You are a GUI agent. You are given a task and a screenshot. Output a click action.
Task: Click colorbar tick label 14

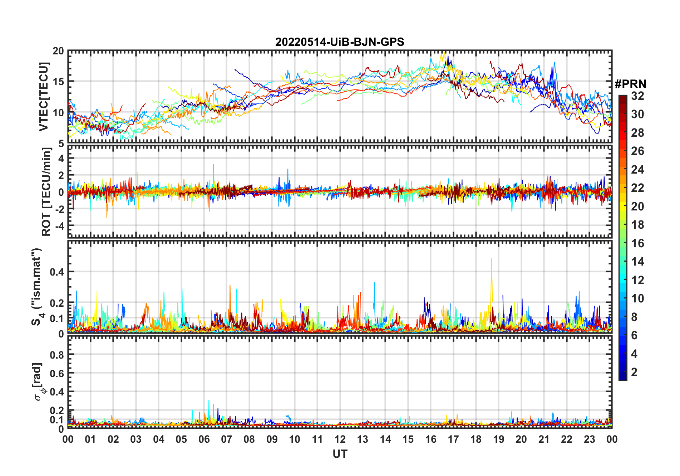[637, 262]
